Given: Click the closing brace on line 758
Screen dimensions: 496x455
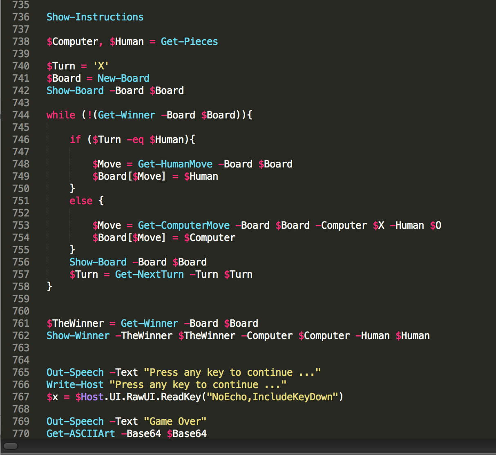Looking at the screenshot, I should (x=49, y=287).
